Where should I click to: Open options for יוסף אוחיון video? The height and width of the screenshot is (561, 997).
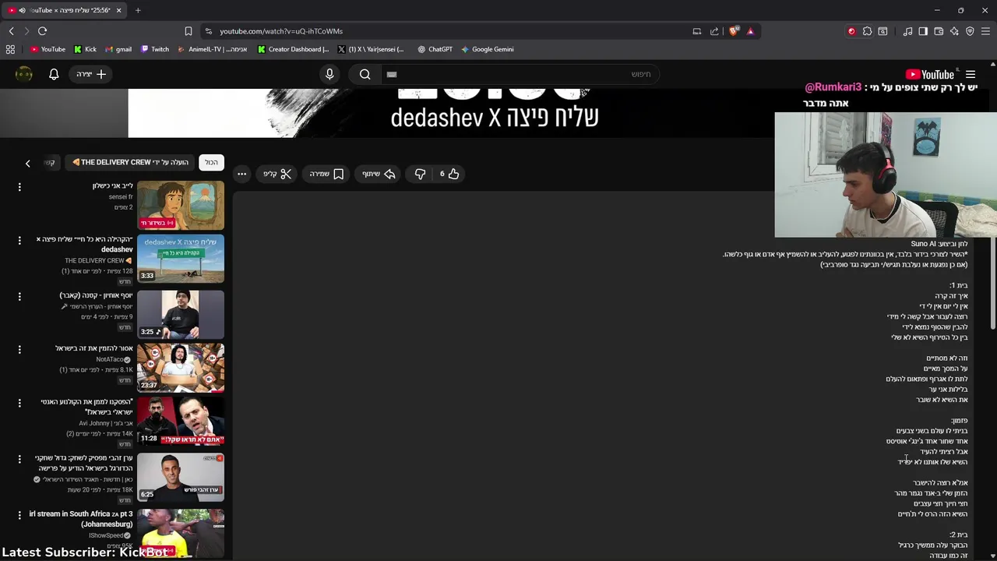(x=19, y=296)
